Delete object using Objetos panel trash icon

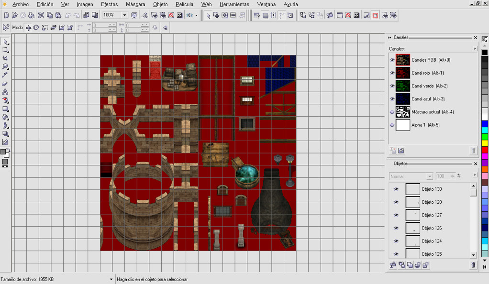[x=473, y=265]
